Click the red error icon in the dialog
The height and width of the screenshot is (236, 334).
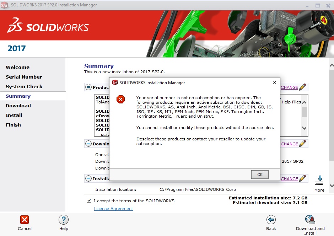coord(120,99)
